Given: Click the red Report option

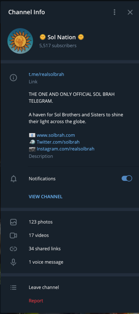Looking at the screenshot, I should point(36,300).
